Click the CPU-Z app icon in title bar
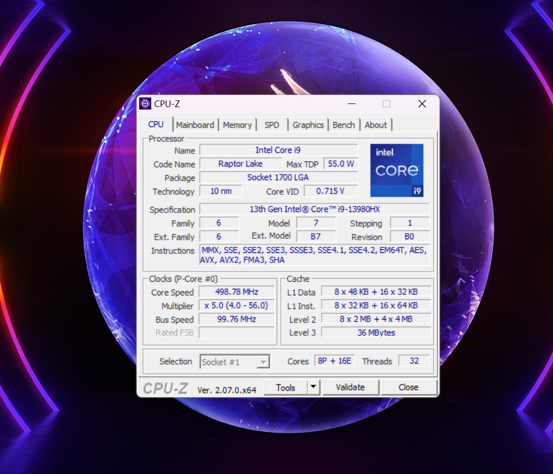This screenshot has width=553, height=474. [x=145, y=103]
